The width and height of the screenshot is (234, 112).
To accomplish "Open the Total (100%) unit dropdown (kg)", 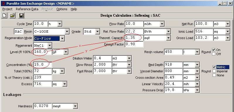I will tap(62, 71).
